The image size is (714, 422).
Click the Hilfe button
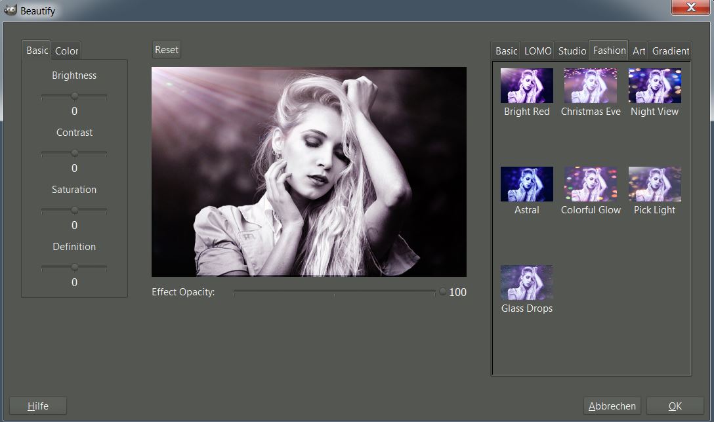pyautogui.click(x=38, y=406)
